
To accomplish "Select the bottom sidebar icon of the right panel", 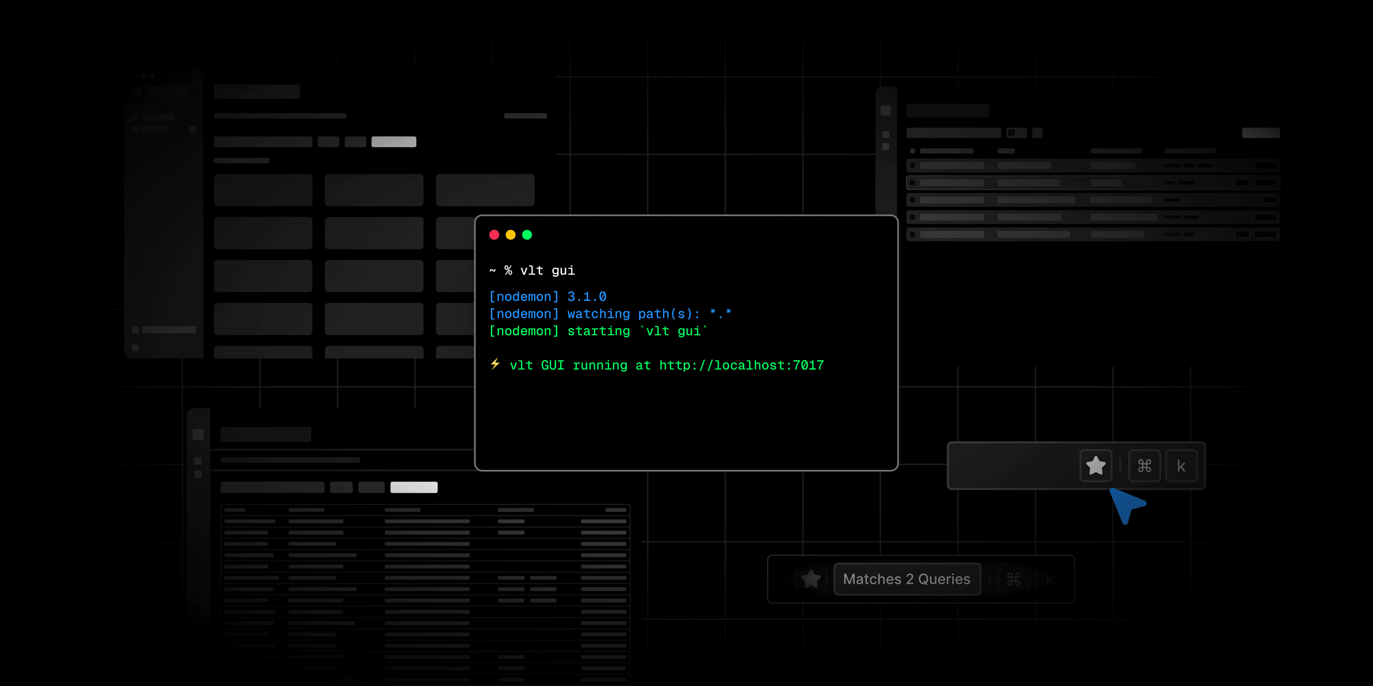I will [x=886, y=146].
